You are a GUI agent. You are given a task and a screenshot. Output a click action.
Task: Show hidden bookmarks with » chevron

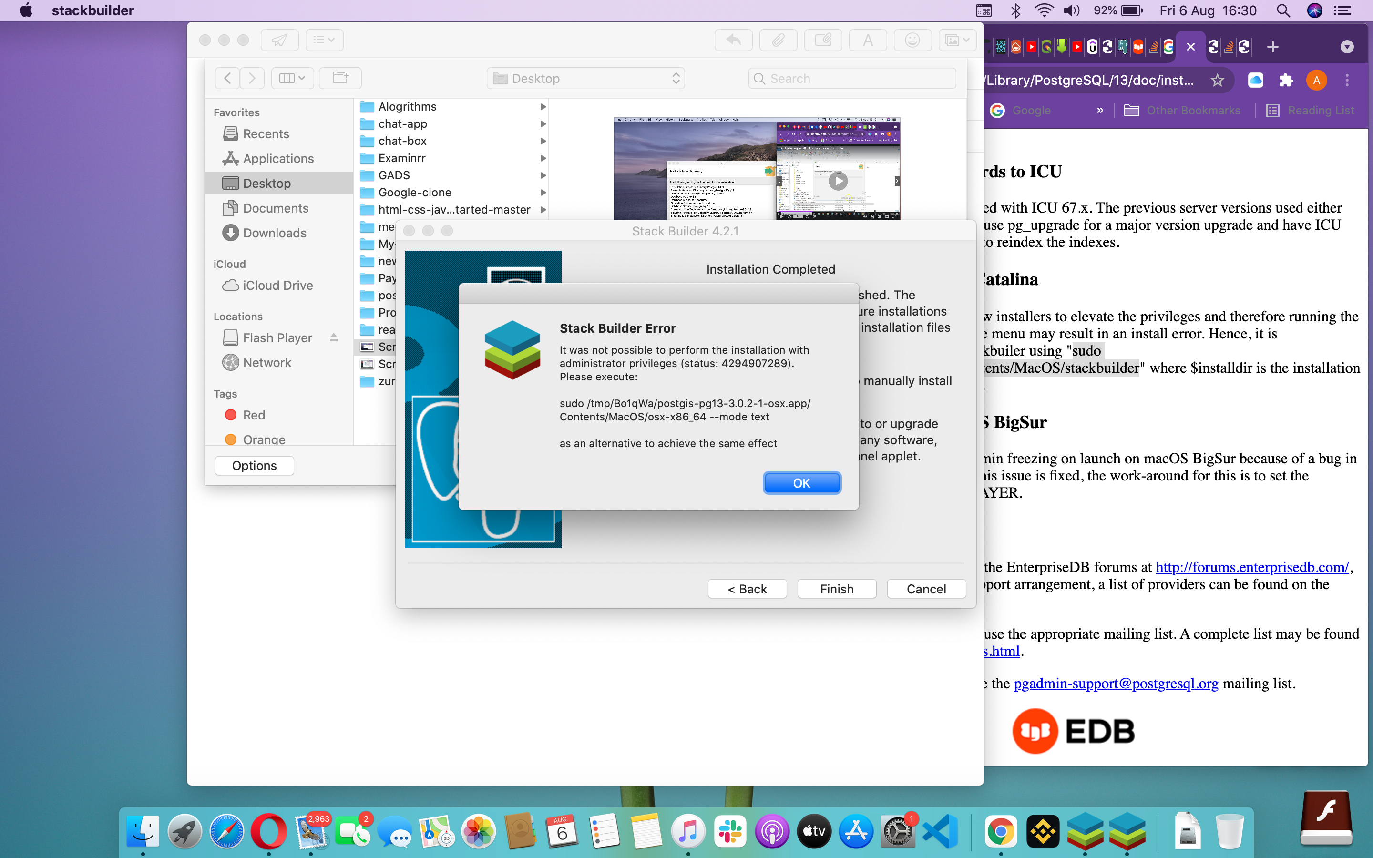(1100, 110)
